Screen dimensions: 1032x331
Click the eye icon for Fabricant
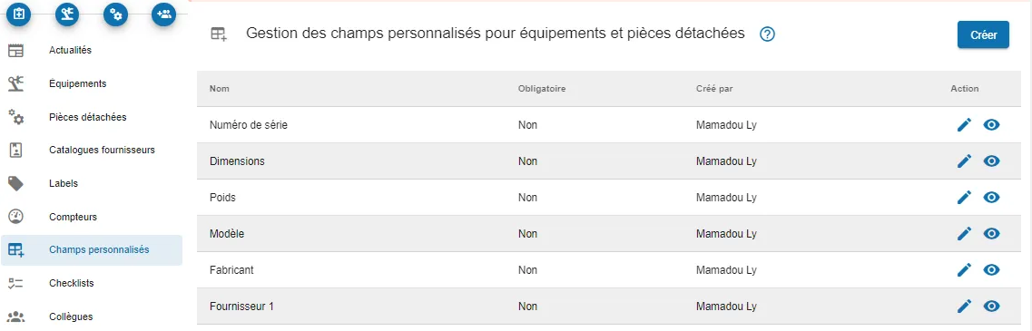992,270
